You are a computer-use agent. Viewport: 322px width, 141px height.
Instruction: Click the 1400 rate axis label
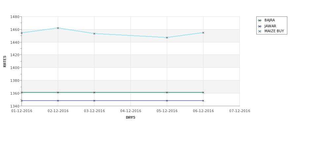[x=15, y=68]
